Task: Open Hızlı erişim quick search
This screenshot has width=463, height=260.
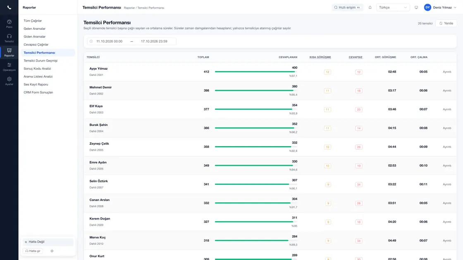Action: [x=347, y=7]
